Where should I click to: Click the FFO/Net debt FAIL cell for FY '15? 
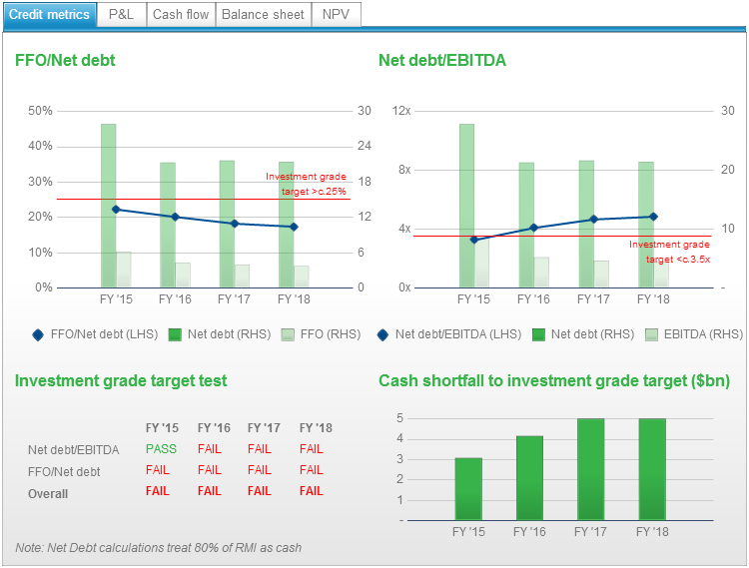pos(157,470)
